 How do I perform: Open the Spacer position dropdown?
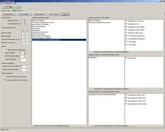(24, 53)
